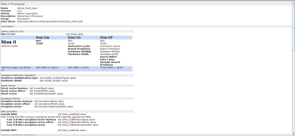The width and height of the screenshot is (295, 136).
Task: Select 'set [muldiv_divider] value' text
Action: click(x=54, y=81)
